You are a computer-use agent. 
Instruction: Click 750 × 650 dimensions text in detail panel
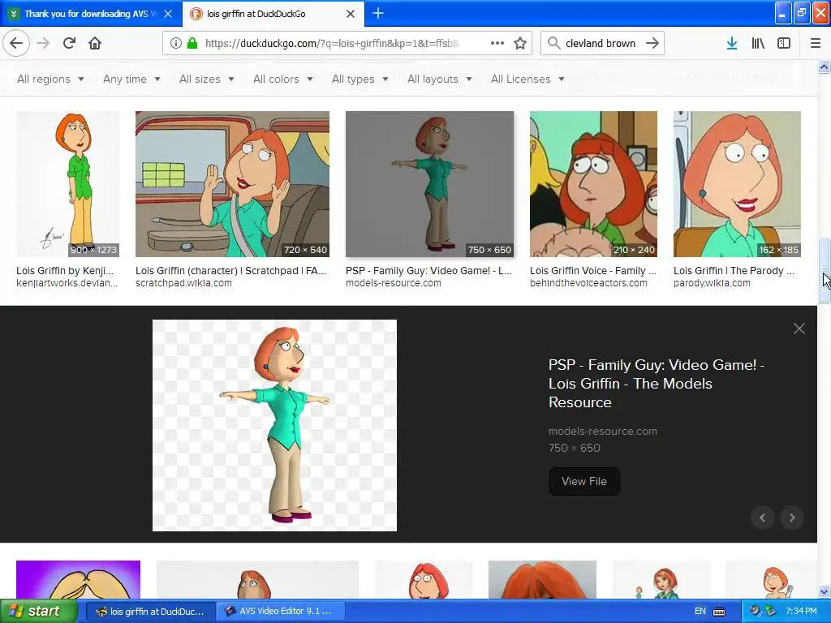[x=575, y=448]
